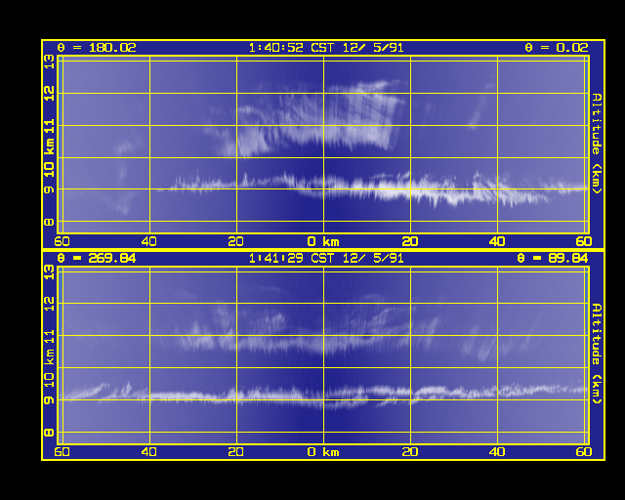
Task: Click the right 60 distance label in the top panel
Action: point(584,241)
